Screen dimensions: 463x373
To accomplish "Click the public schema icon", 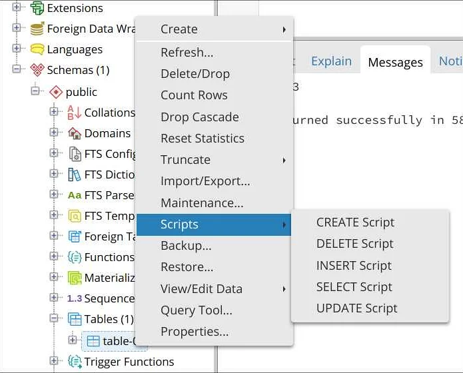I will (56, 92).
